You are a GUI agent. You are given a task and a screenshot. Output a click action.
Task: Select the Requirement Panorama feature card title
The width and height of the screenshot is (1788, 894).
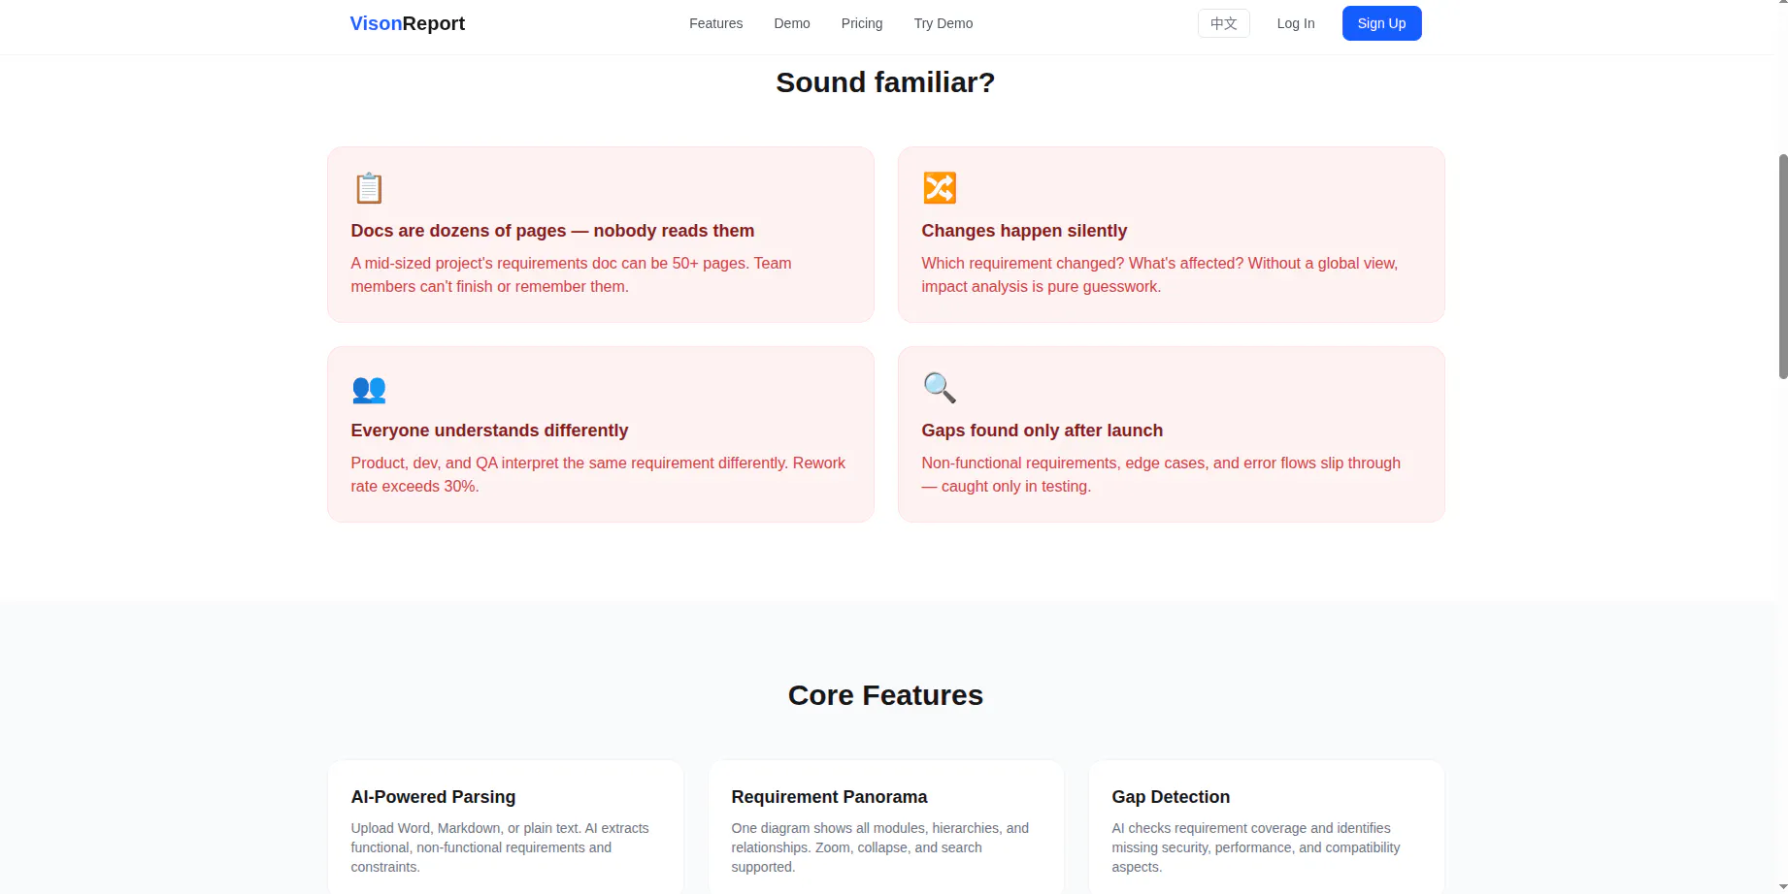pyautogui.click(x=829, y=797)
